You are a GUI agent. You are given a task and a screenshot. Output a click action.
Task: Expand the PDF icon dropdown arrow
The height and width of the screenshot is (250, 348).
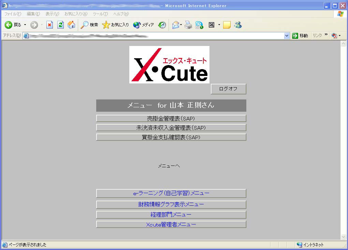click(339, 35)
